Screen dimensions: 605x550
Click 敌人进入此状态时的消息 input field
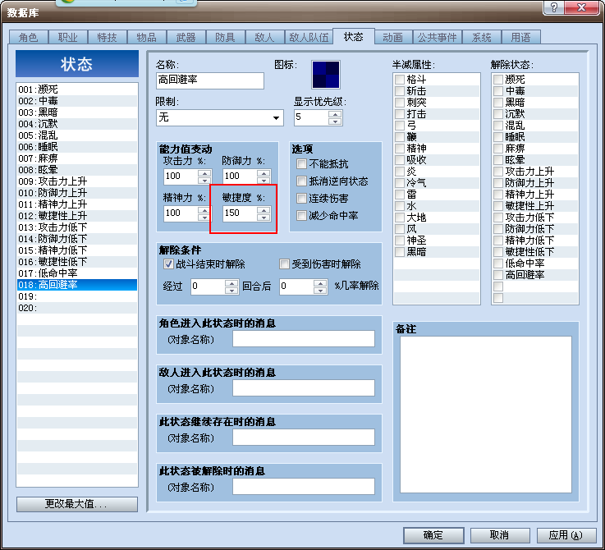coord(303,388)
